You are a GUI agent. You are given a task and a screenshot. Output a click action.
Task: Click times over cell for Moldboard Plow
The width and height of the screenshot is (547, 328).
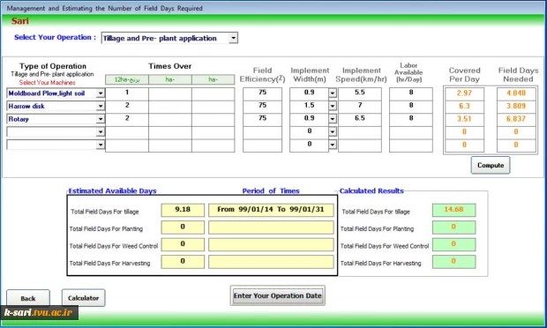point(127,93)
